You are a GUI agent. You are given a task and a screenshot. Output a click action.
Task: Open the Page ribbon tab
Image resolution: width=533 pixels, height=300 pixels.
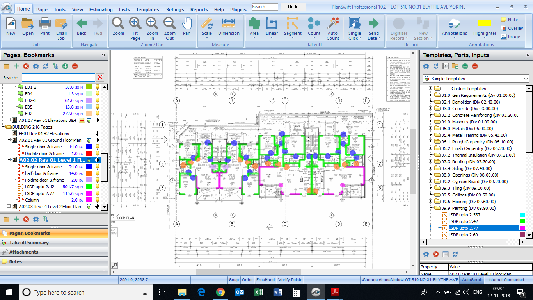point(42,10)
